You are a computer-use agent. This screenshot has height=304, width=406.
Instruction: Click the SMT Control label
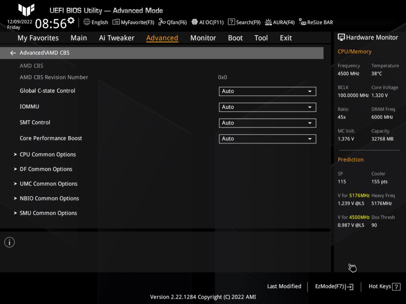[x=35, y=123]
